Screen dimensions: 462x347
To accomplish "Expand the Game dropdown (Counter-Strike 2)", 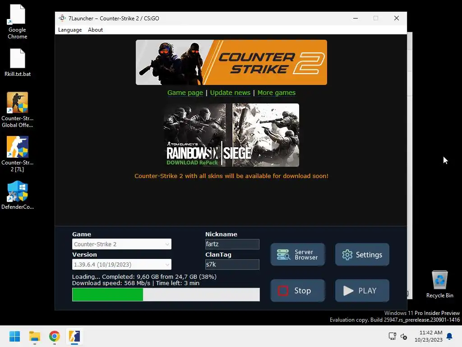I will pyautogui.click(x=122, y=244).
